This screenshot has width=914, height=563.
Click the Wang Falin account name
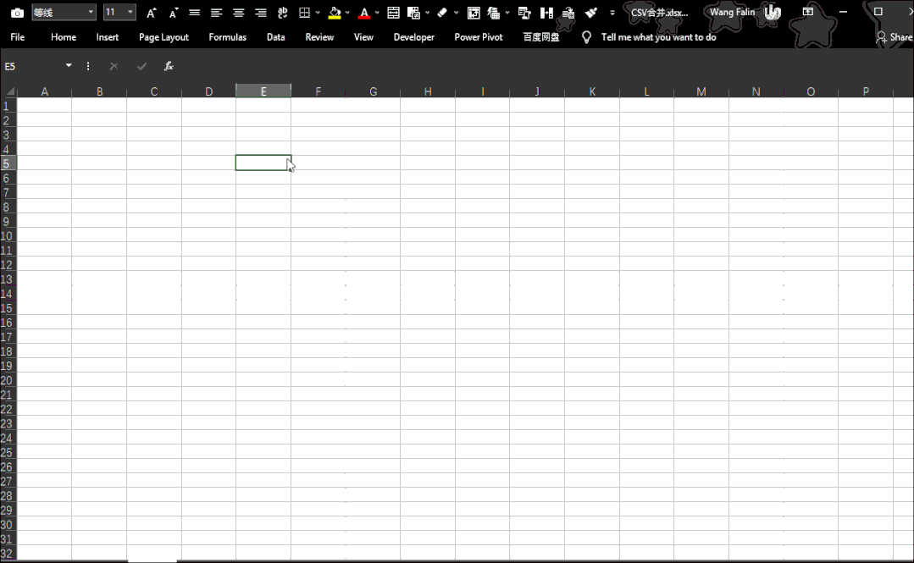732,12
